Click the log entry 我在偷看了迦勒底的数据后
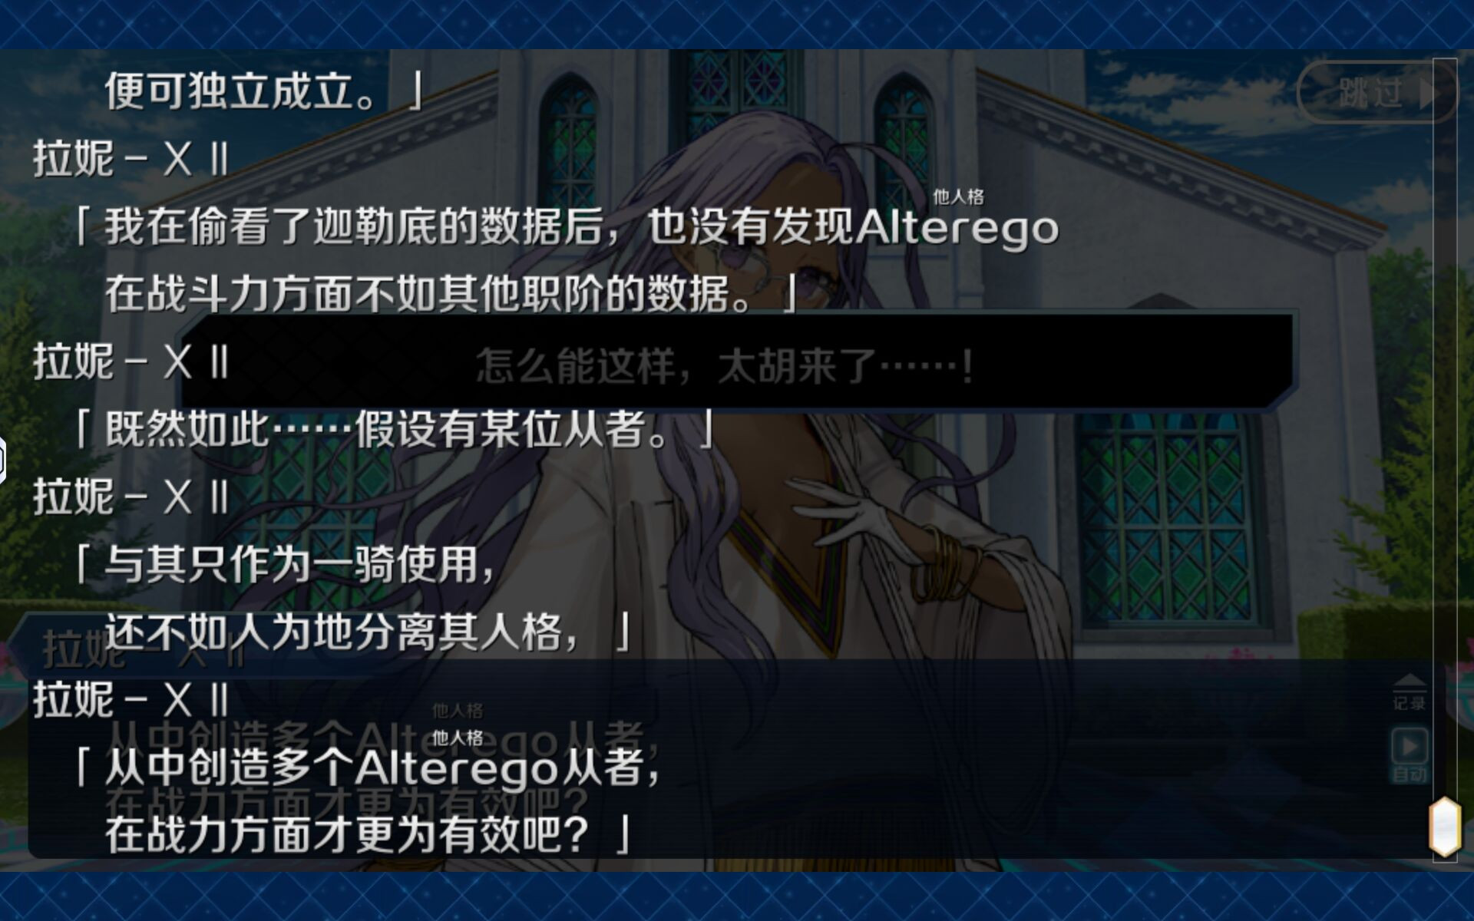Image resolution: width=1474 pixels, height=921 pixels. click(353, 227)
